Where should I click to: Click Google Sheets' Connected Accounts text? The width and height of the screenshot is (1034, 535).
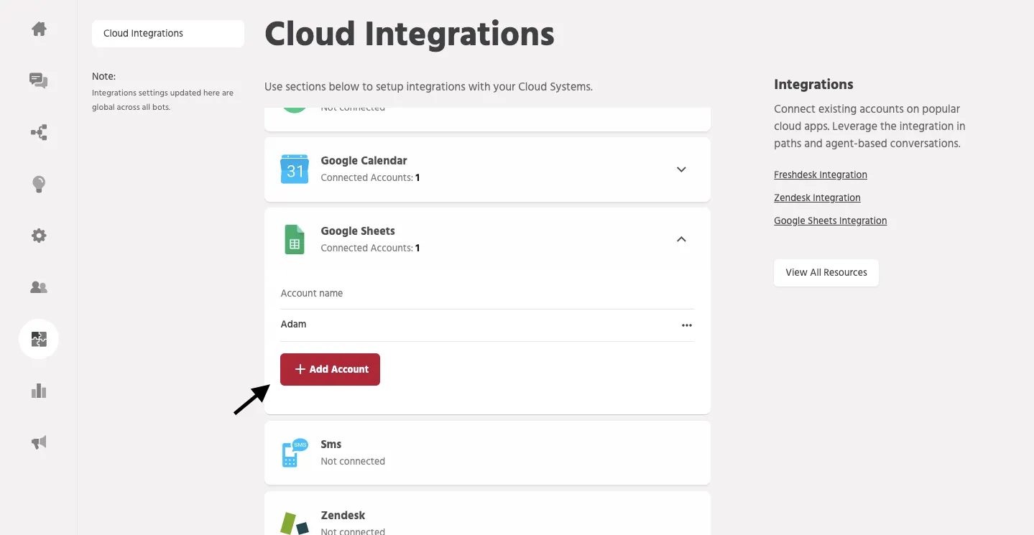(x=370, y=248)
